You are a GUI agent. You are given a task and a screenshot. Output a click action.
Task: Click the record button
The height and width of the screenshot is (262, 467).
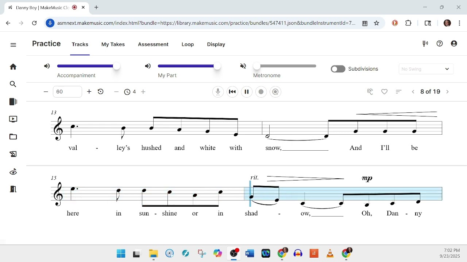261,92
